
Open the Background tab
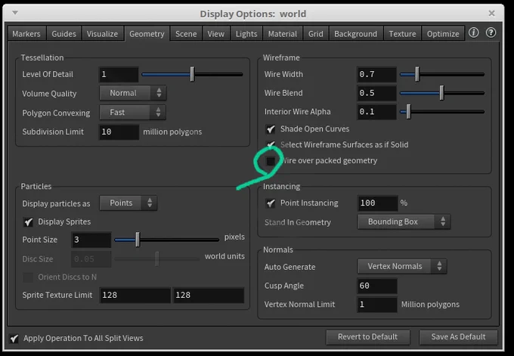tap(356, 34)
